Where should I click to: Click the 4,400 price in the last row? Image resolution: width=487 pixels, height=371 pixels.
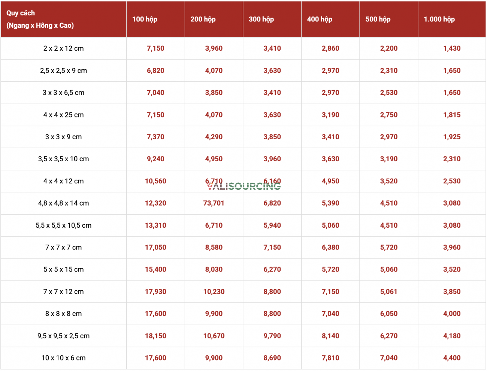tap(452, 358)
